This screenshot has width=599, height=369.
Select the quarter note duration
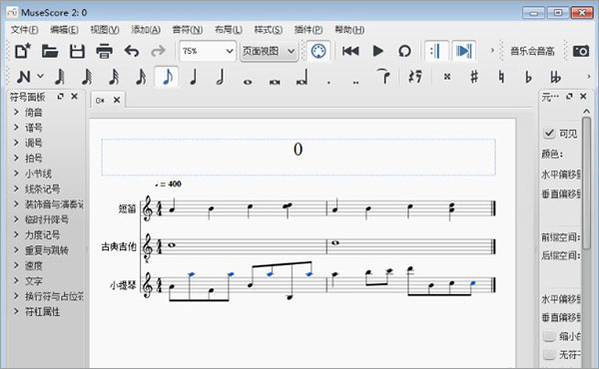point(194,77)
